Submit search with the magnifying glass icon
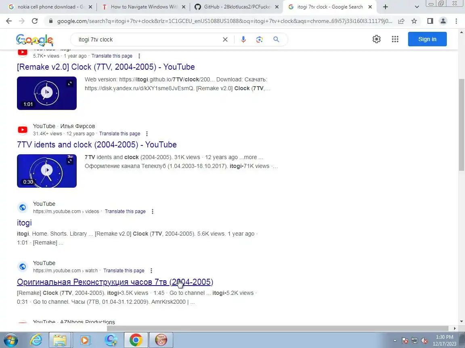Image resolution: width=465 pixels, height=348 pixels. (x=276, y=39)
